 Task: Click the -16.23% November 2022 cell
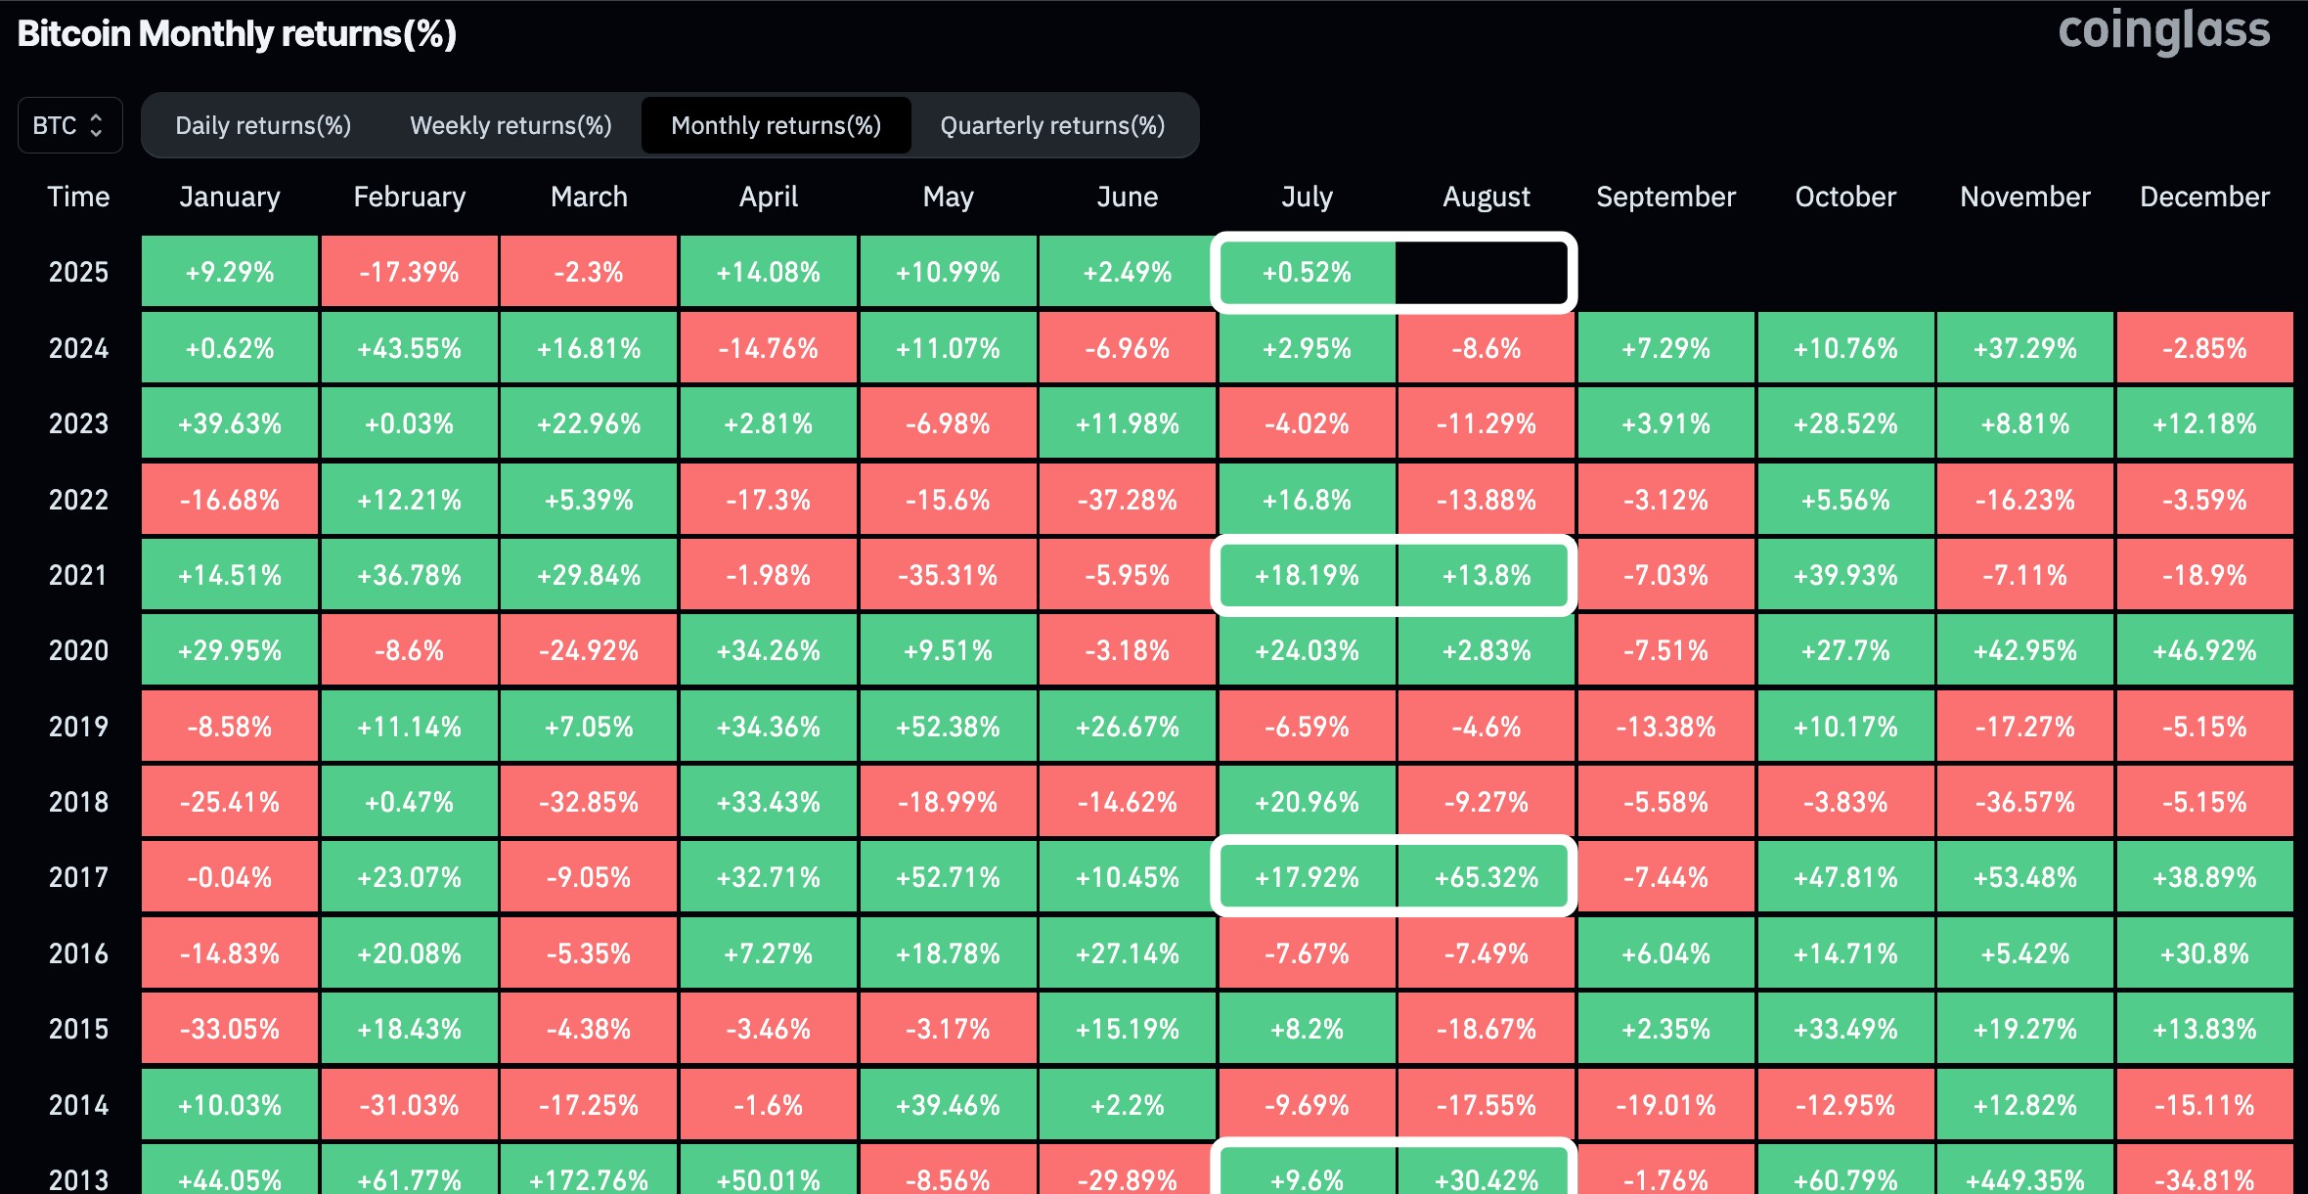point(2025,499)
